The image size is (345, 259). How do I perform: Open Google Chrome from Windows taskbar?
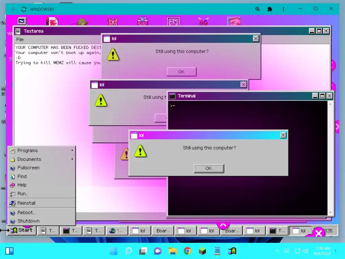(x=187, y=251)
